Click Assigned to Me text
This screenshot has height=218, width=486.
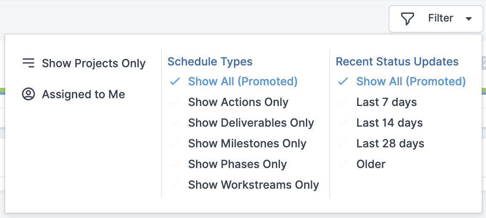click(x=84, y=94)
